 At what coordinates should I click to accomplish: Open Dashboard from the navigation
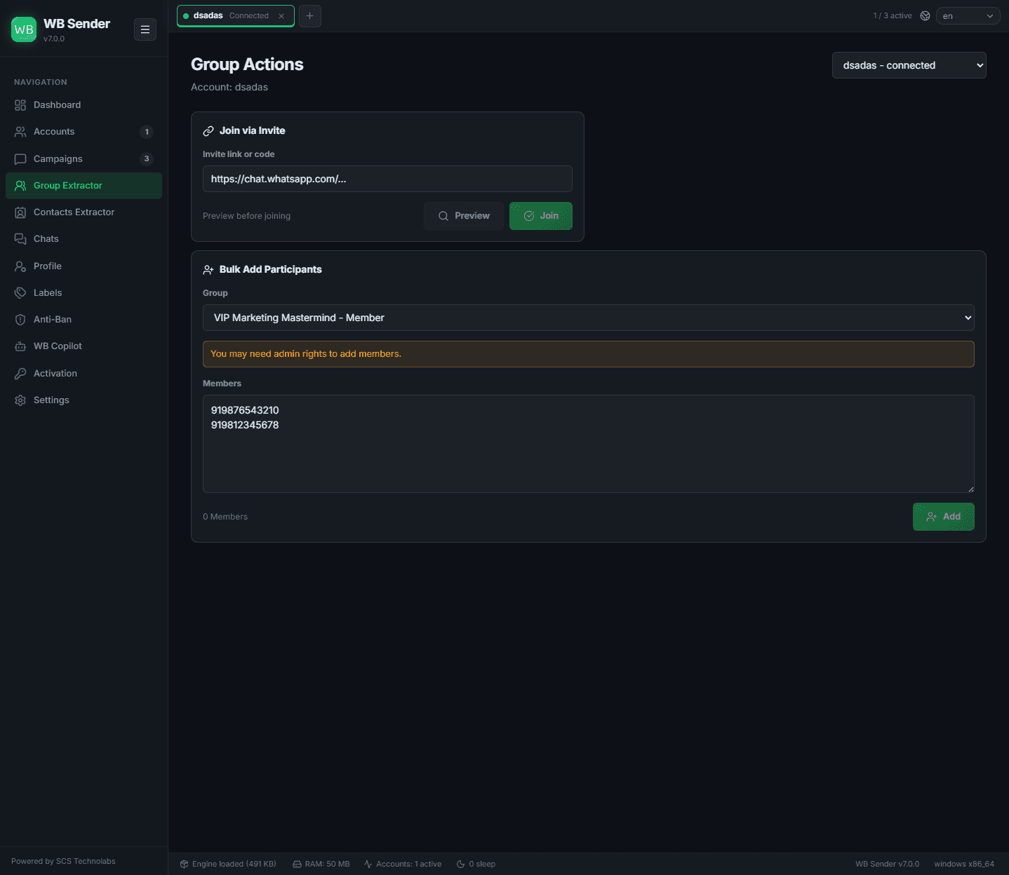tap(83, 105)
